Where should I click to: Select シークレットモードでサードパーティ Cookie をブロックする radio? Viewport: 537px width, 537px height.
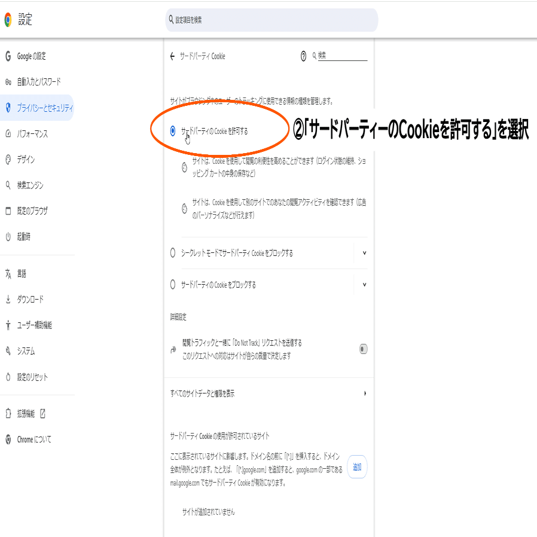pyautogui.click(x=173, y=253)
